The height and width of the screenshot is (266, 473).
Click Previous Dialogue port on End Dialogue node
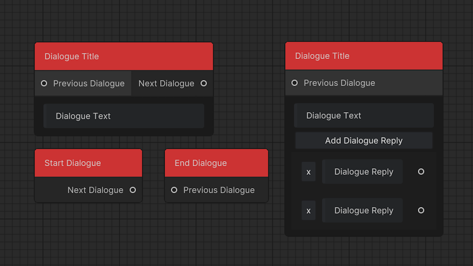(x=174, y=190)
